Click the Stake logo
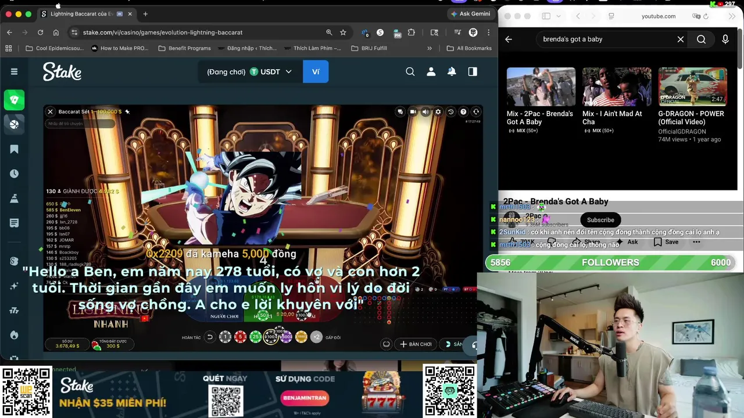Screen dimensions: 744x418 tap(62, 71)
